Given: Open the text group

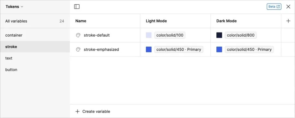Looking at the screenshot, I should point(9,58).
